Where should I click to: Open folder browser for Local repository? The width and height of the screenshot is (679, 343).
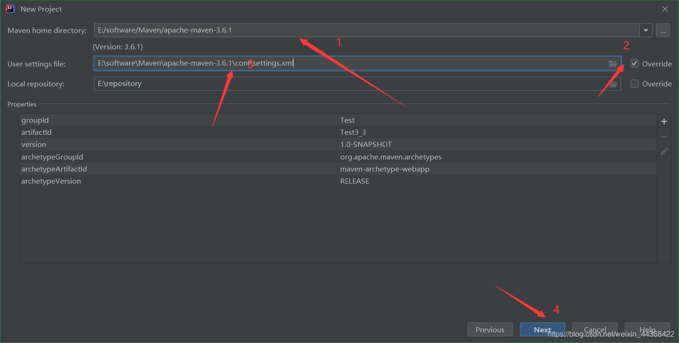[x=613, y=84]
